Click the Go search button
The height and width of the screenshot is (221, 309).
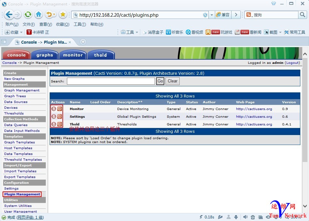pyautogui.click(x=160, y=81)
